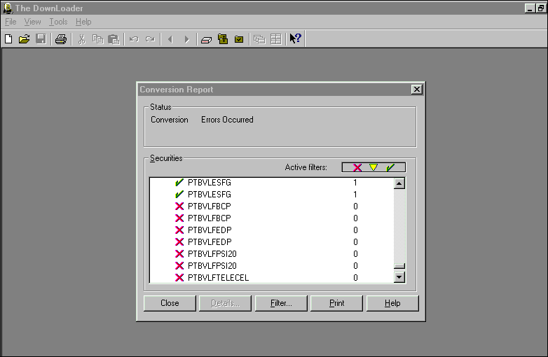Click The DownLoader title bar application icon
The image size is (548, 357).
pyautogui.click(x=7, y=8)
